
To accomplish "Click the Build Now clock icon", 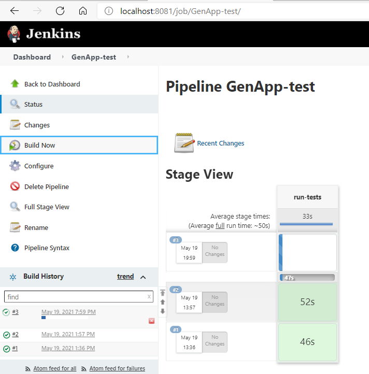I will click(15, 145).
